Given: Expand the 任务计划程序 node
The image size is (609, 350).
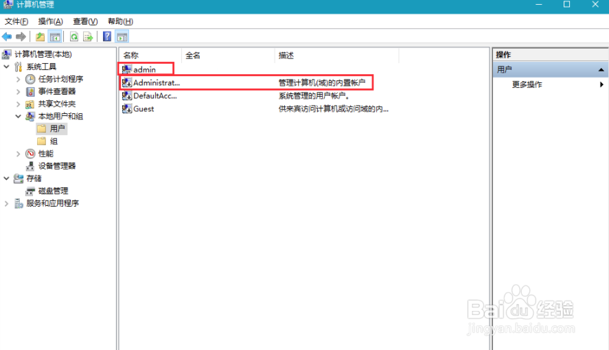Looking at the screenshot, I should coord(19,79).
